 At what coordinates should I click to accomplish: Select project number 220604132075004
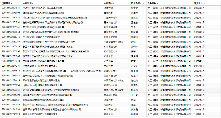(11, 13)
